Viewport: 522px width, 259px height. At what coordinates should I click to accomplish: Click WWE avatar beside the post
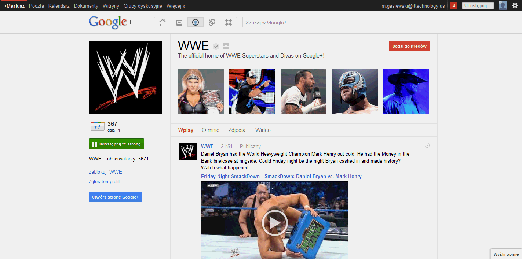tap(188, 152)
